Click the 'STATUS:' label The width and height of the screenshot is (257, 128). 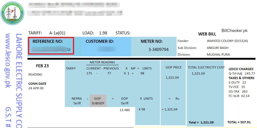click(123, 33)
